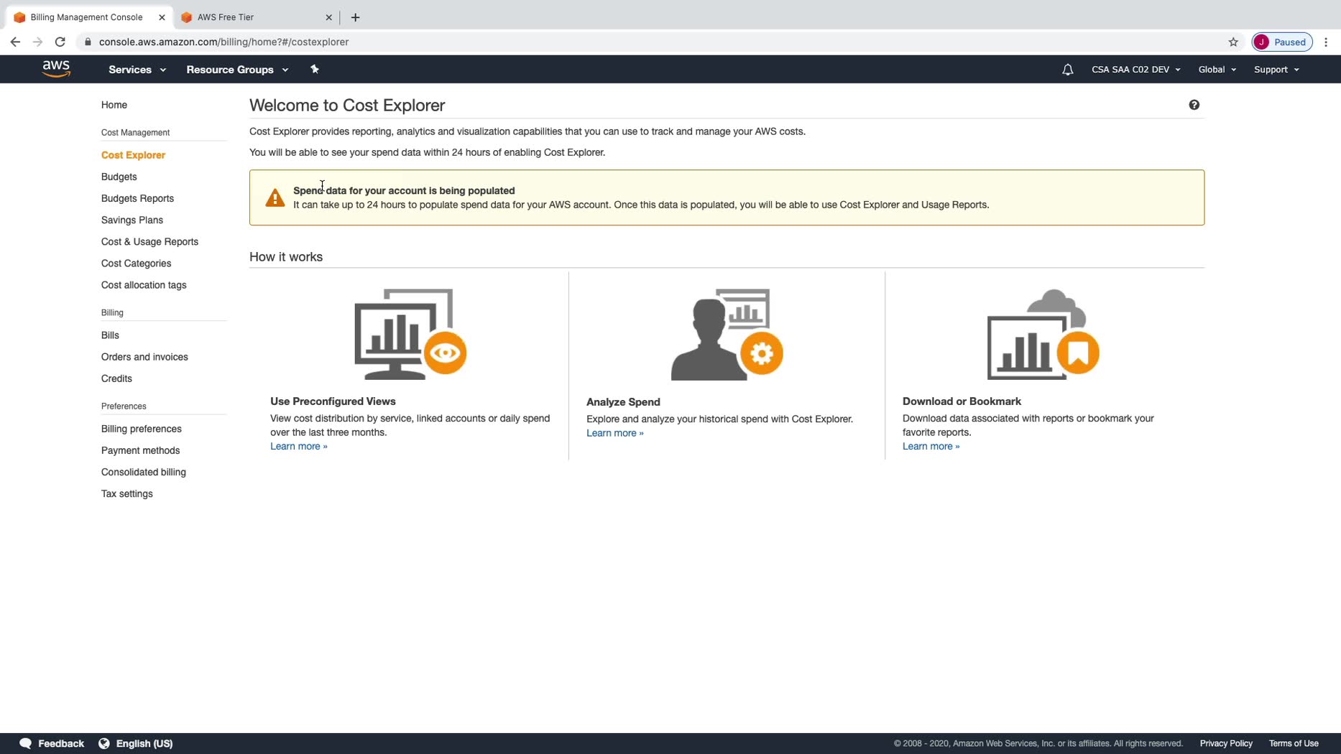Open the Support dropdown menu
The width and height of the screenshot is (1341, 754).
point(1276,70)
